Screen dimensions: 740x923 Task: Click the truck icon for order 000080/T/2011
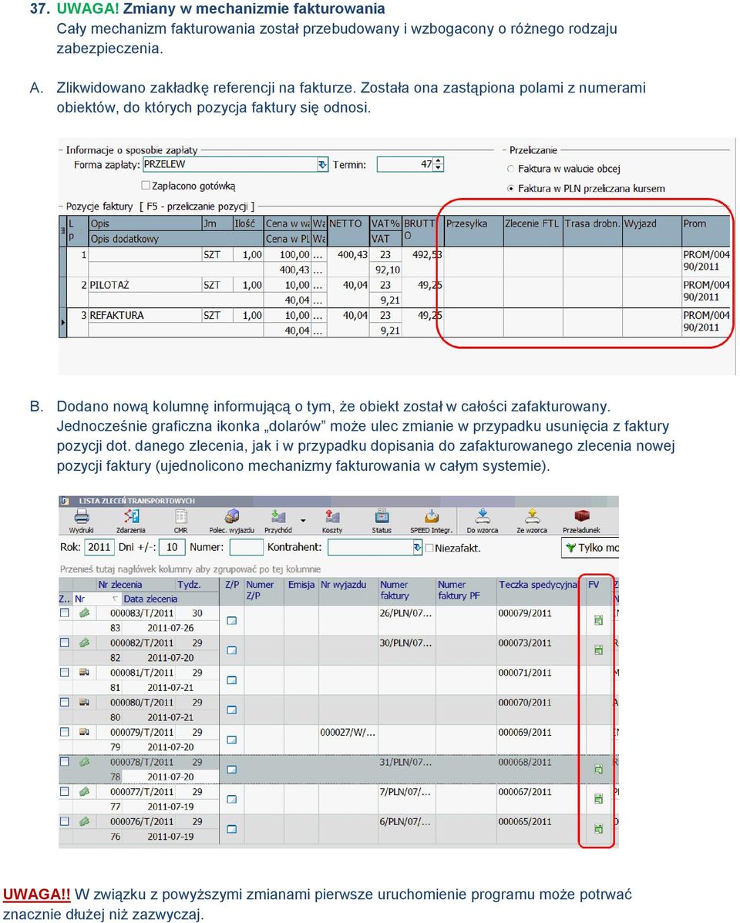pyautogui.click(x=84, y=702)
